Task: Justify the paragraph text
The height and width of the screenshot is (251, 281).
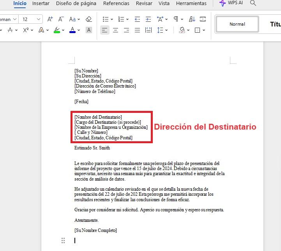Action: click(137, 30)
